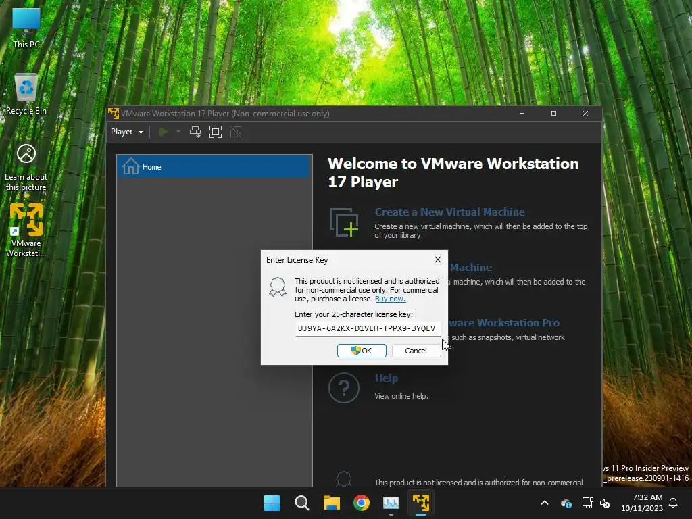Select the VMware Workstation desktop shortcut
The image size is (692, 519).
[x=26, y=230]
